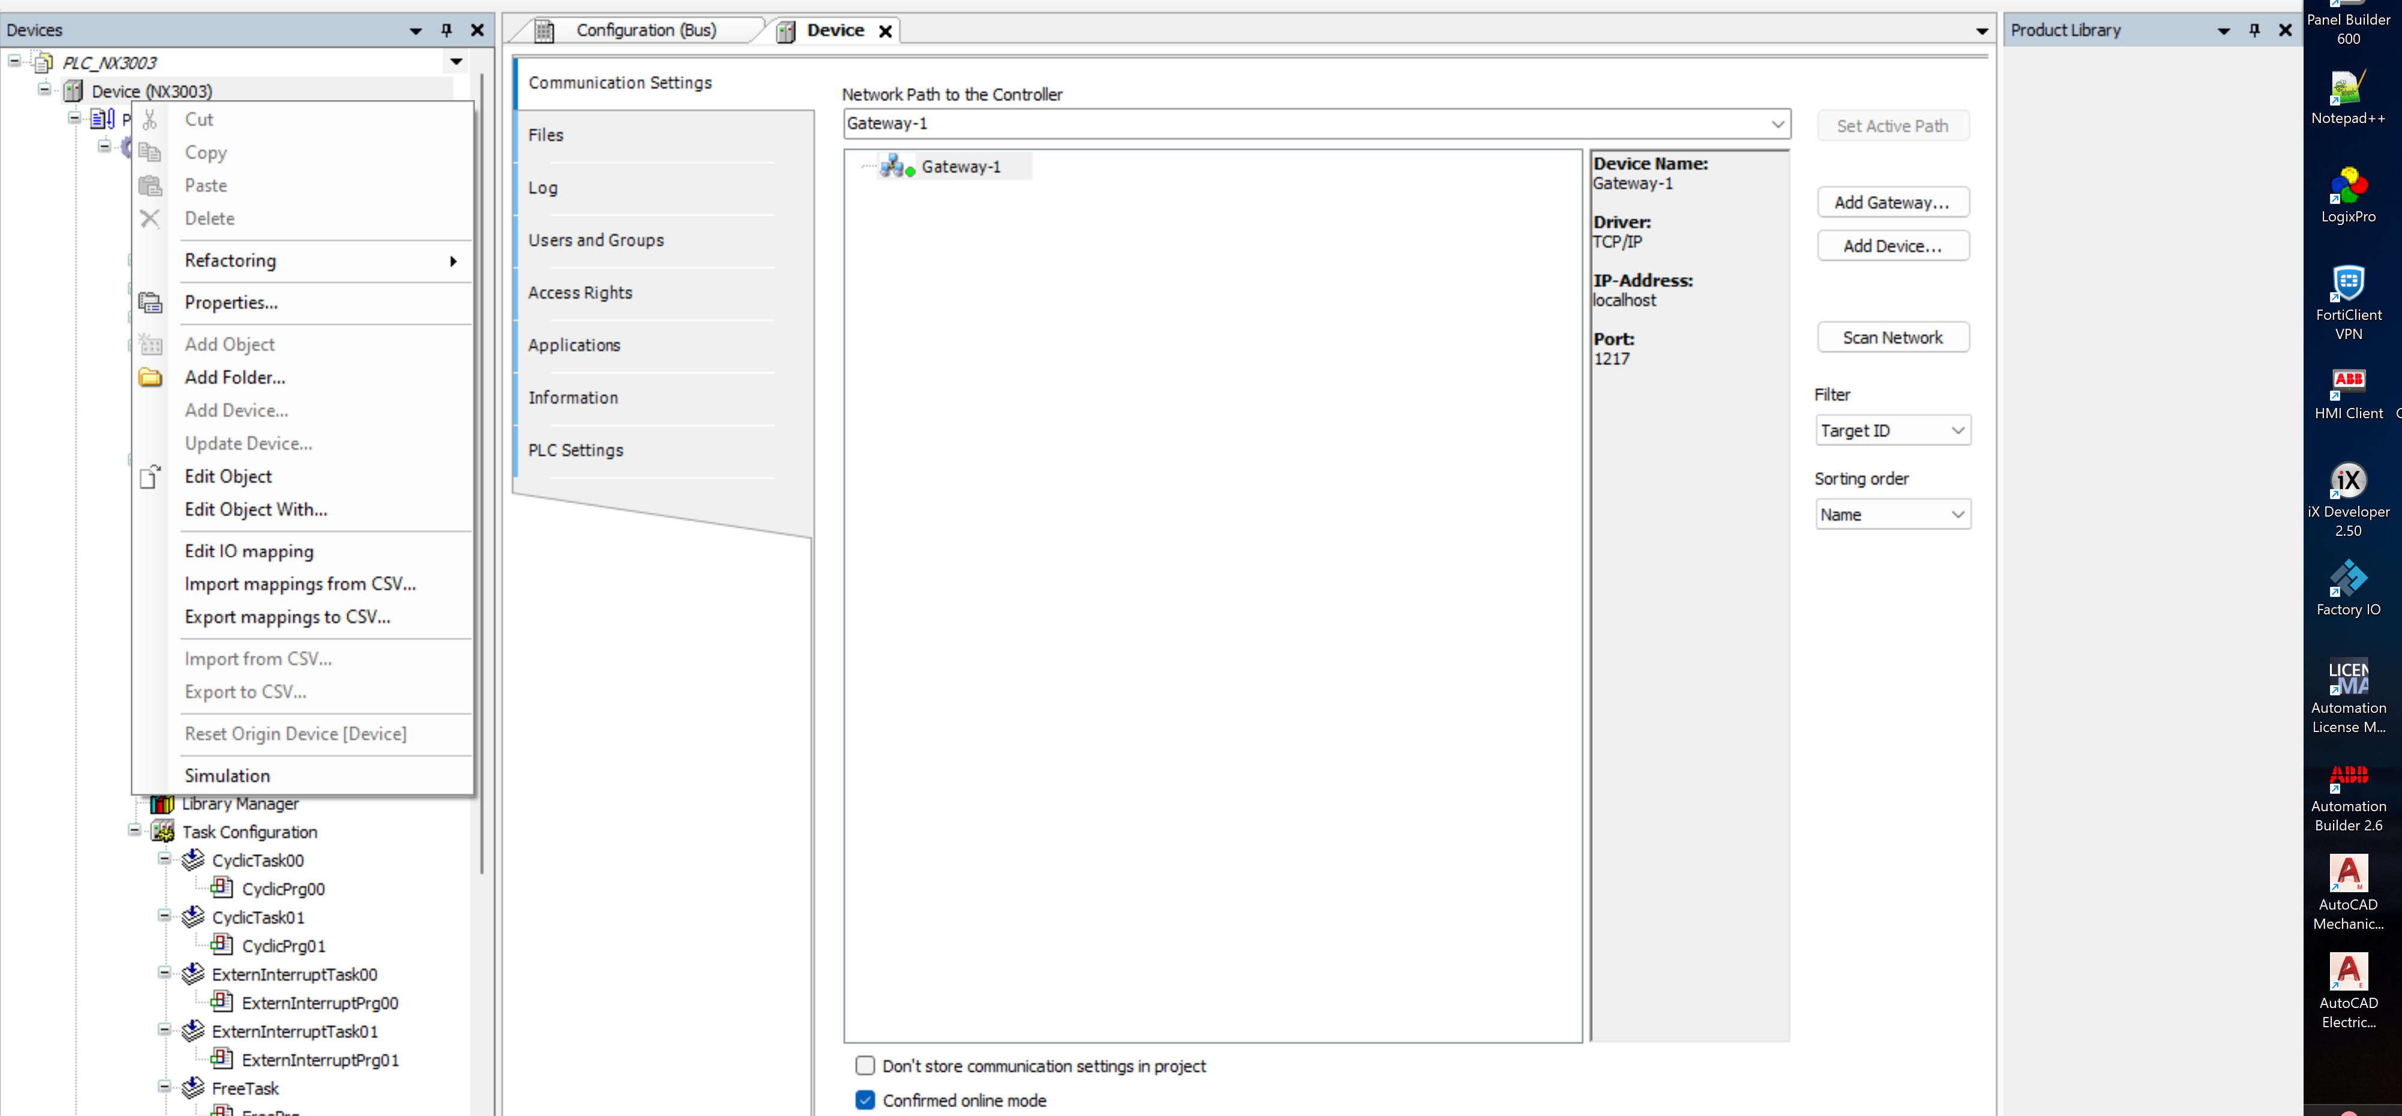Click the CyclicTask00 task icon
This screenshot has width=2402, height=1116.
[x=193, y=860]
